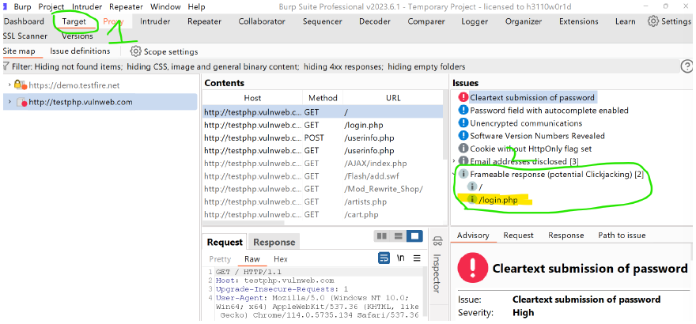Switch to the Extensions tab
696x324 pixels.
[x=578, y=21]
